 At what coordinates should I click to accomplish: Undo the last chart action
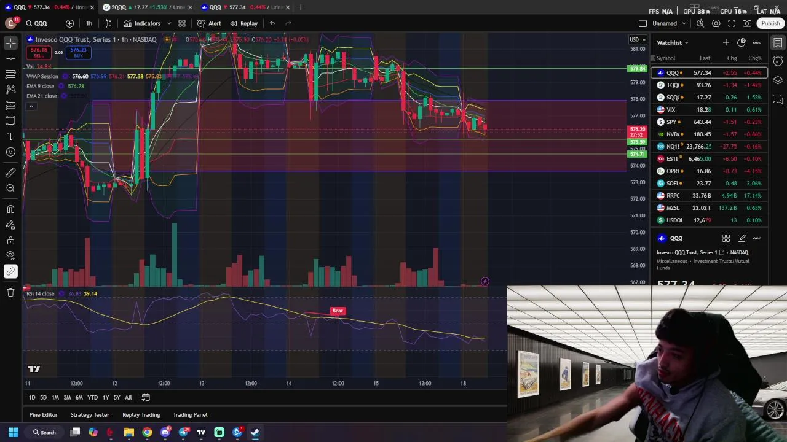pos(272,23)
